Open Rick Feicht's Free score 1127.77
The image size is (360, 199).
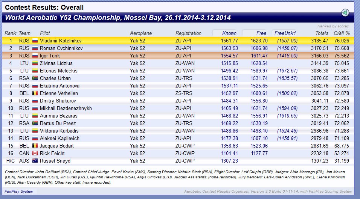pos(259,154)
